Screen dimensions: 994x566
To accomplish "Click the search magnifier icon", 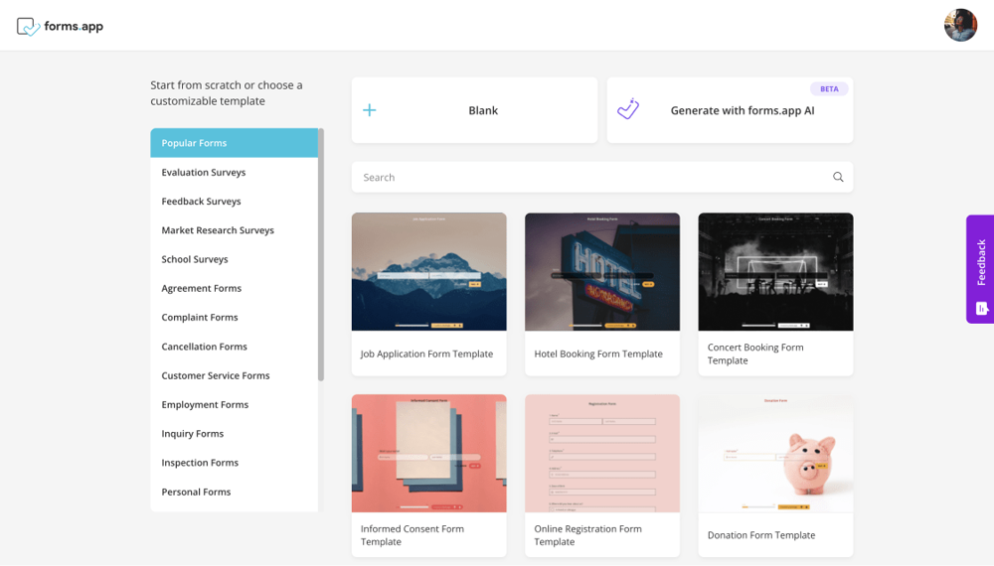I will (838, 177).
